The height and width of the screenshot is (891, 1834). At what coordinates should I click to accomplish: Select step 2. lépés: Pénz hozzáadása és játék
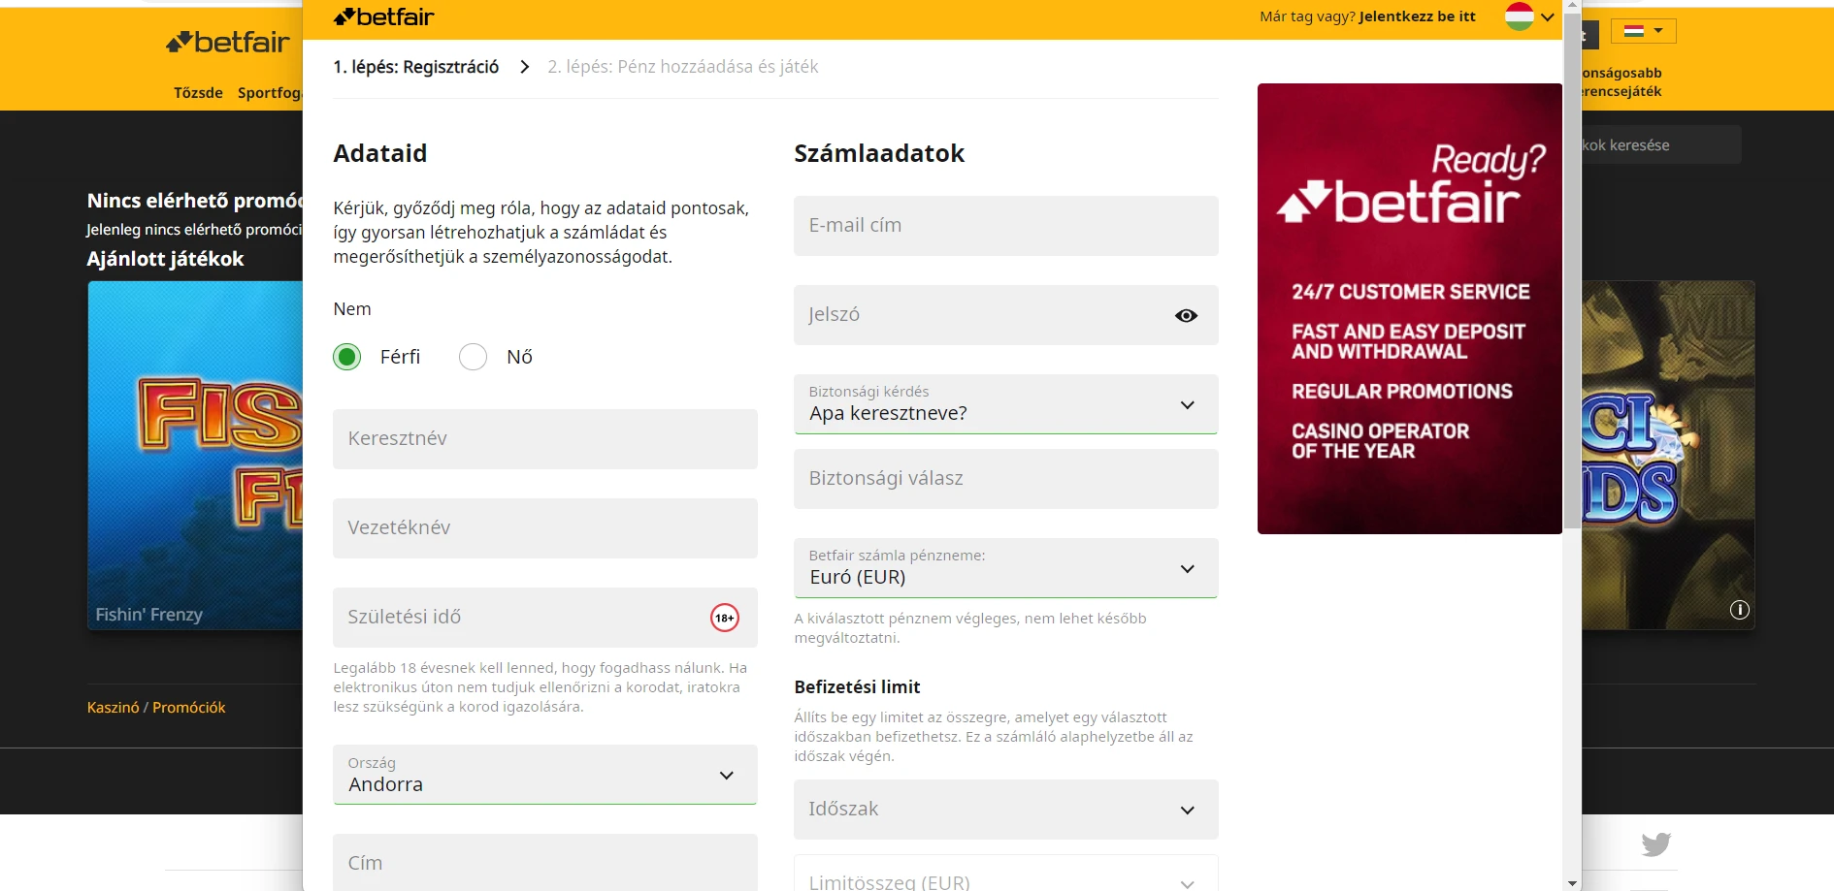coord(683,67)
